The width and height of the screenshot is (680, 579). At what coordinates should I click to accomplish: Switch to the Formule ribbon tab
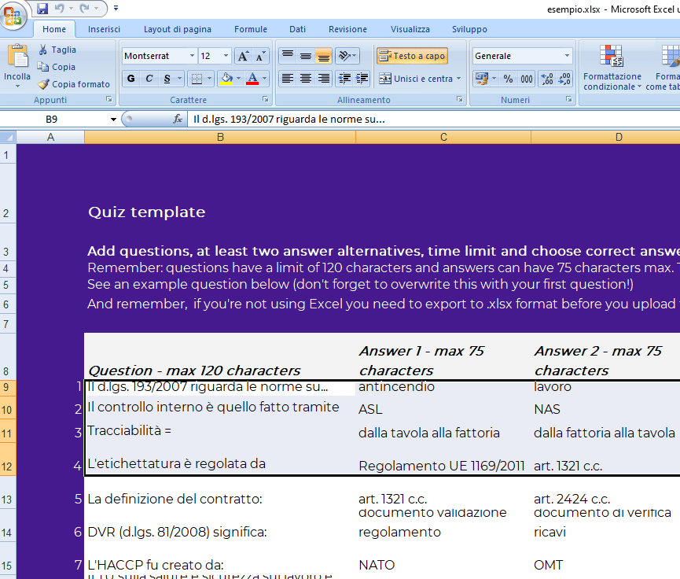tap(250, 29)
